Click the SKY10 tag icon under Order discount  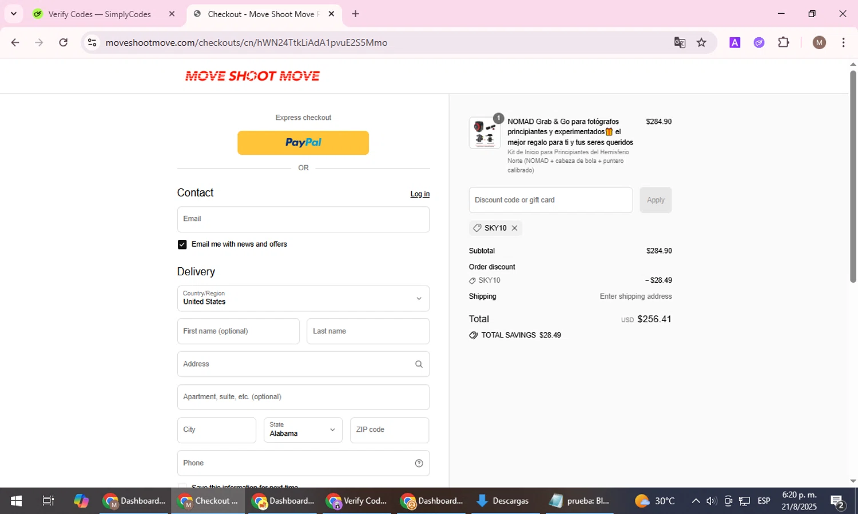(x=472, y=280)
